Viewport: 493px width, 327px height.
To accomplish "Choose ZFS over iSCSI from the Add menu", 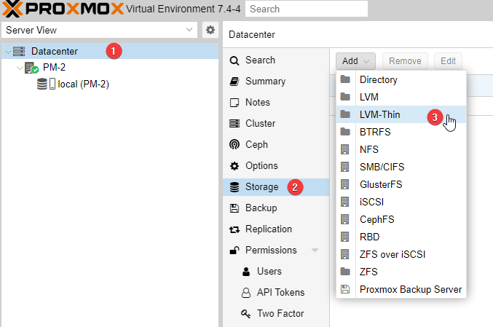I will click(x=401, y=254).
